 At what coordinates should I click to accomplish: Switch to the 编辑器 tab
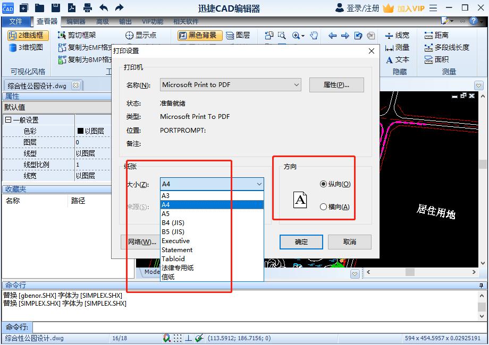75,21
